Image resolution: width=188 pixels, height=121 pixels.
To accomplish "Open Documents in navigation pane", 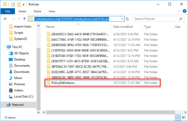I will click(19, 66).
